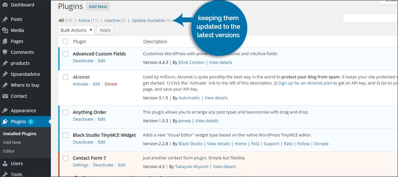Check the Advanced Custom Fields checkbox

point(65,54)
